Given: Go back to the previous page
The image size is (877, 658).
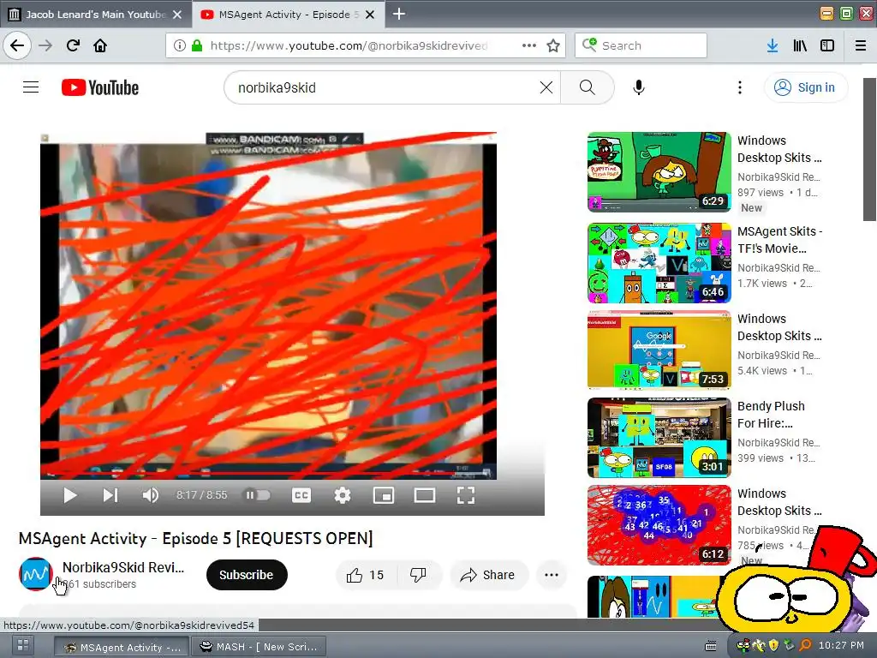Looking at the screenshot, I should tap(17, 45).
